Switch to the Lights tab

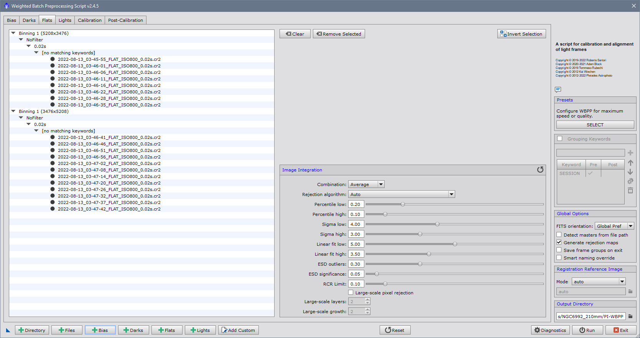tap(65, 20)
